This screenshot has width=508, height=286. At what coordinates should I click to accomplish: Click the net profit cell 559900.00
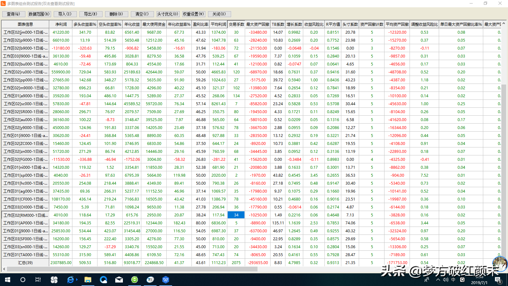point(61,72)
